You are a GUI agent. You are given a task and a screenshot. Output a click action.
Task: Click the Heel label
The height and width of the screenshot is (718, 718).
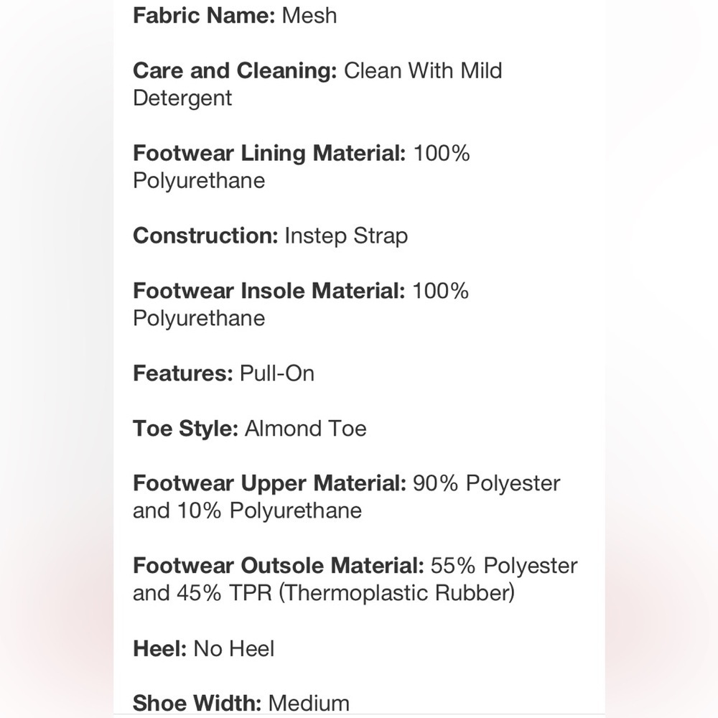click(x=160, y=649)
